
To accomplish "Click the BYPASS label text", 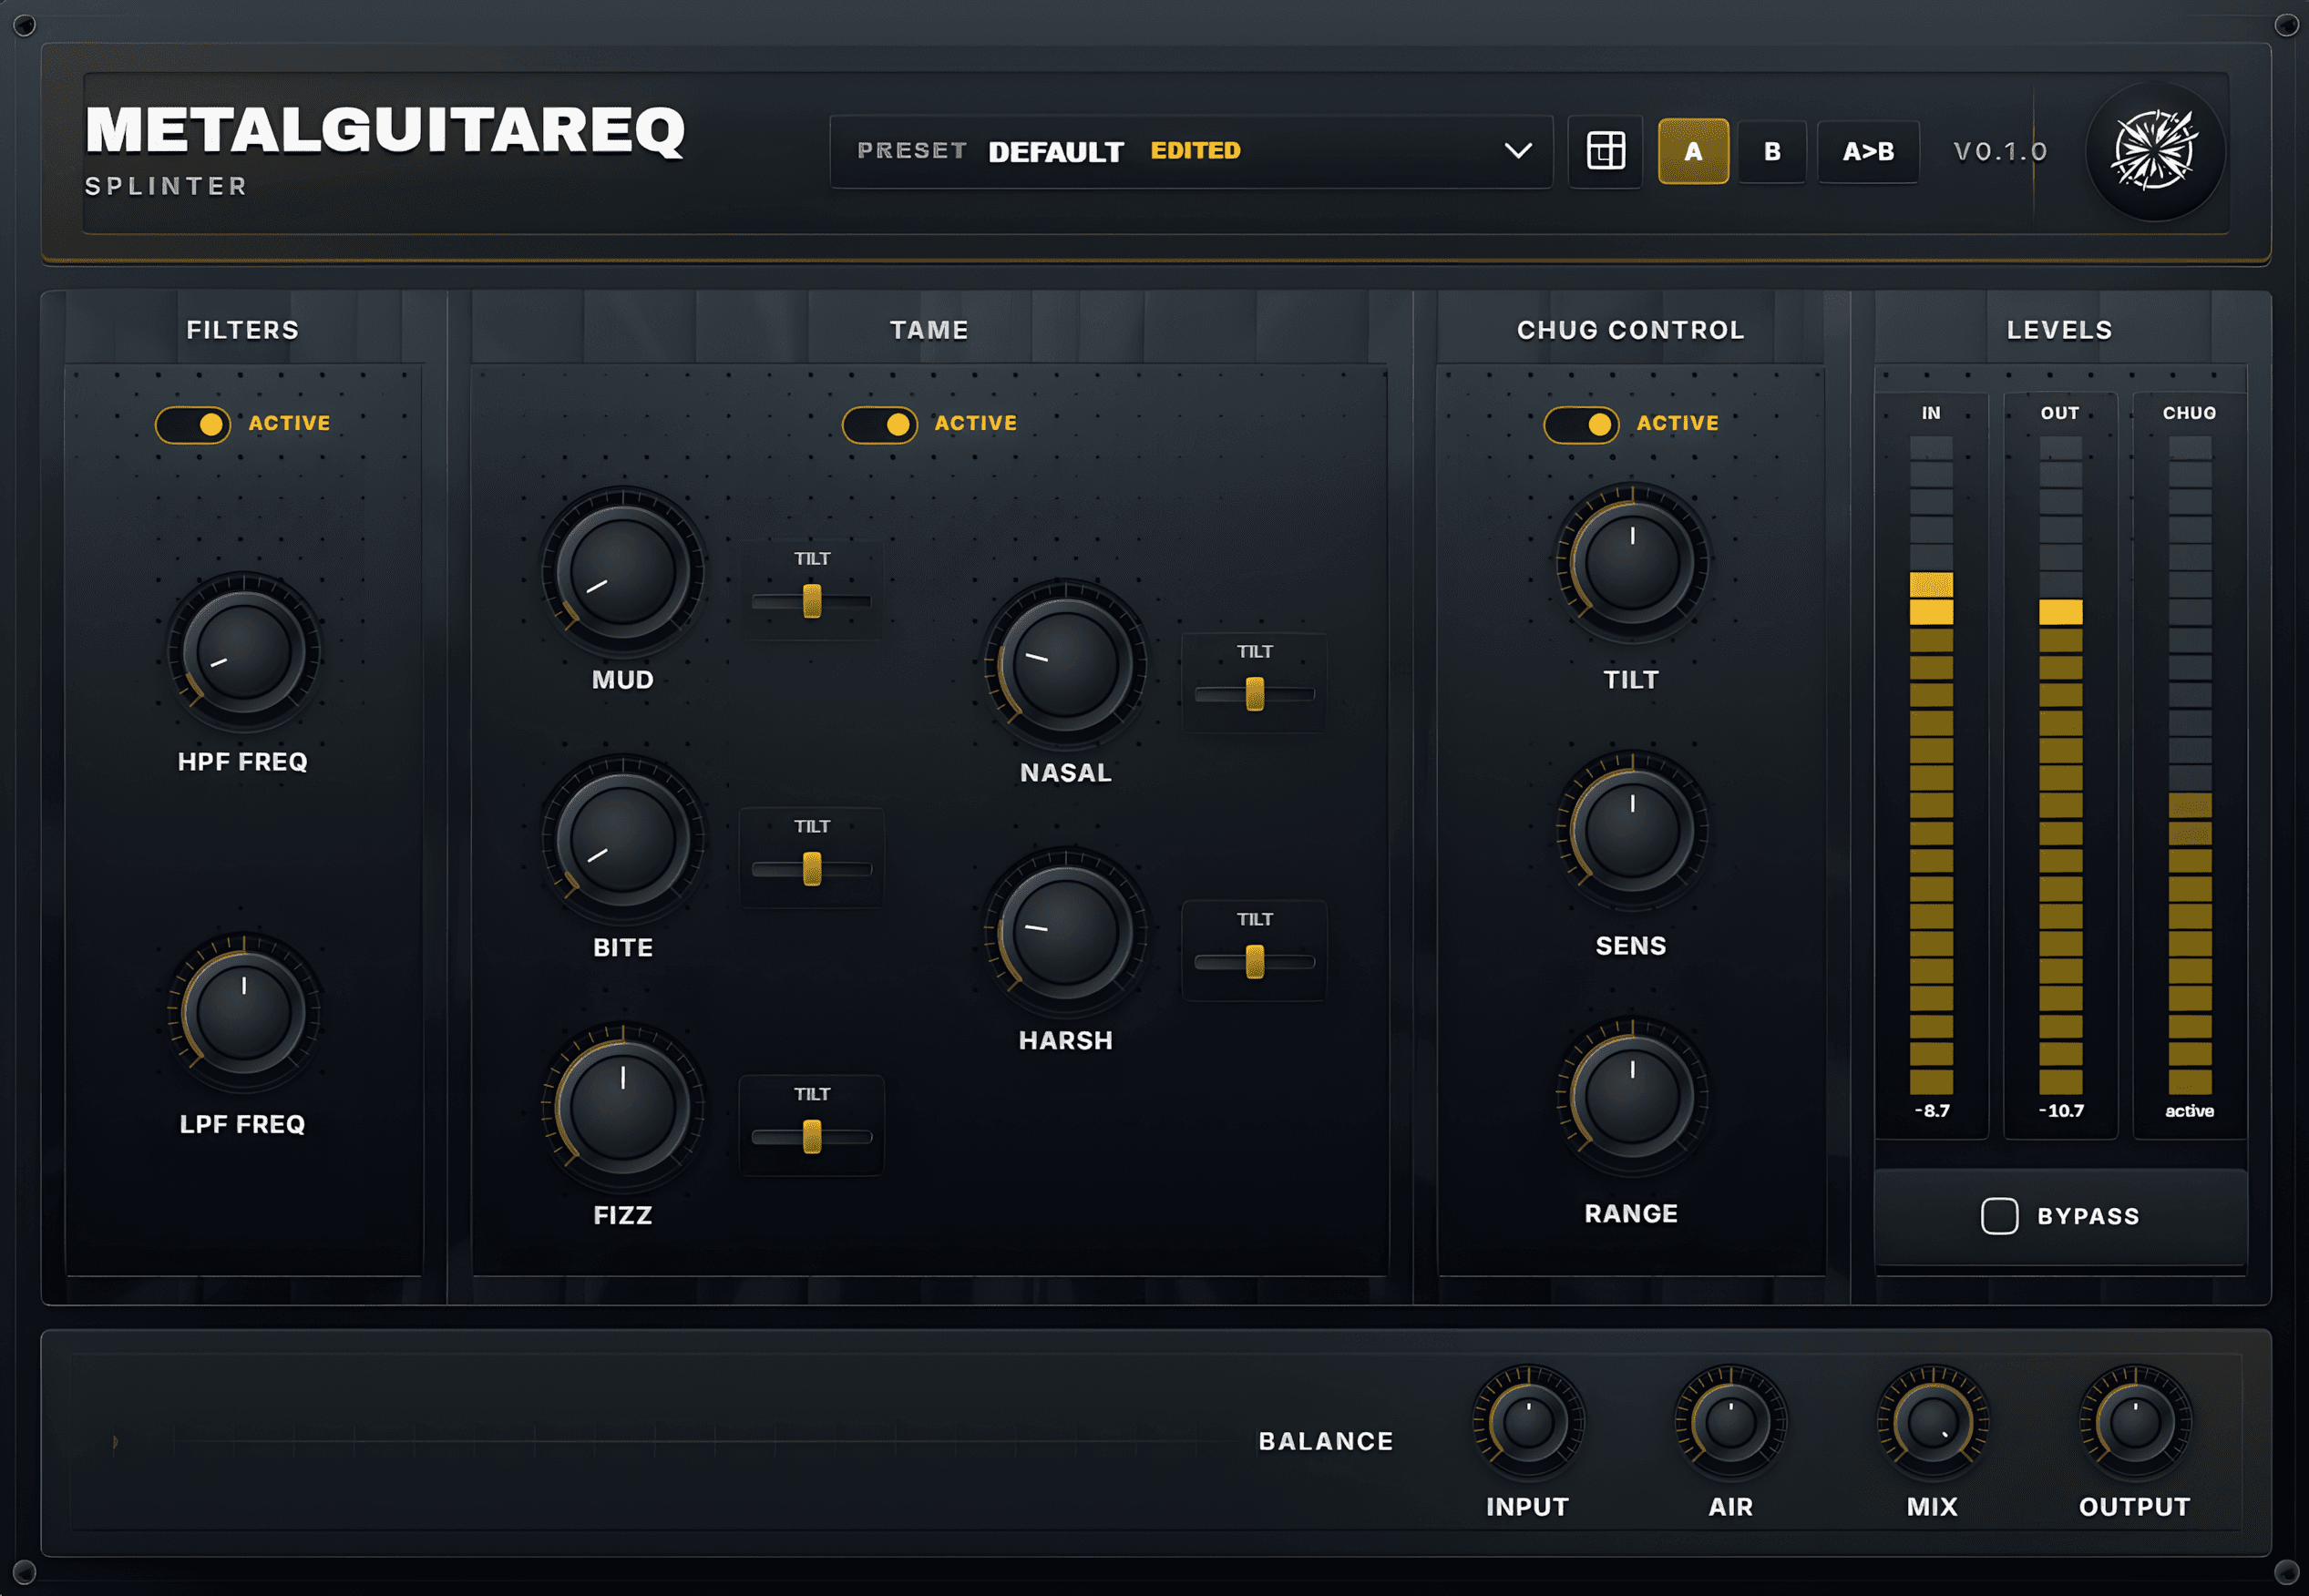I will (x=2088, y=1216).
